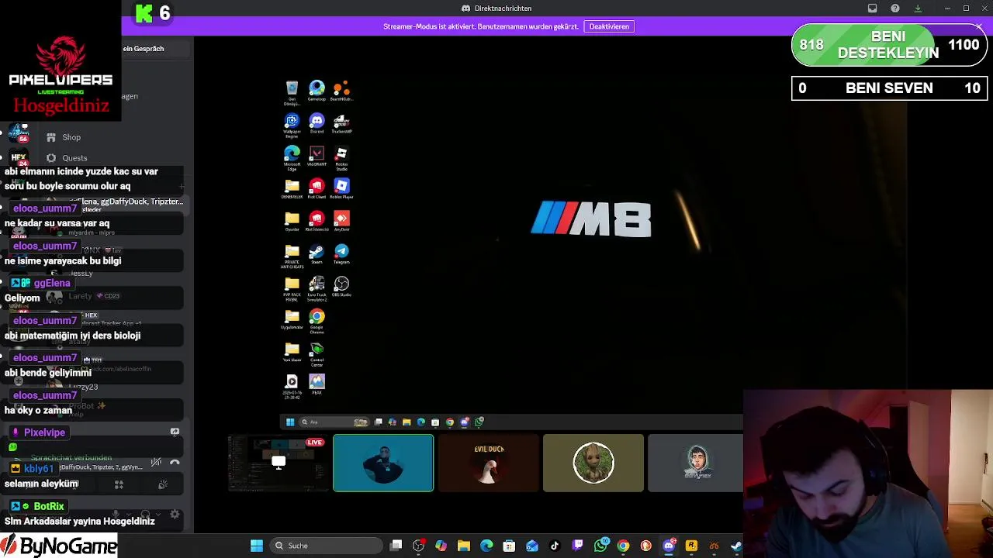993x558 pixels.
Task: Open Discord inbox icon in title bar
Action: 872,9
